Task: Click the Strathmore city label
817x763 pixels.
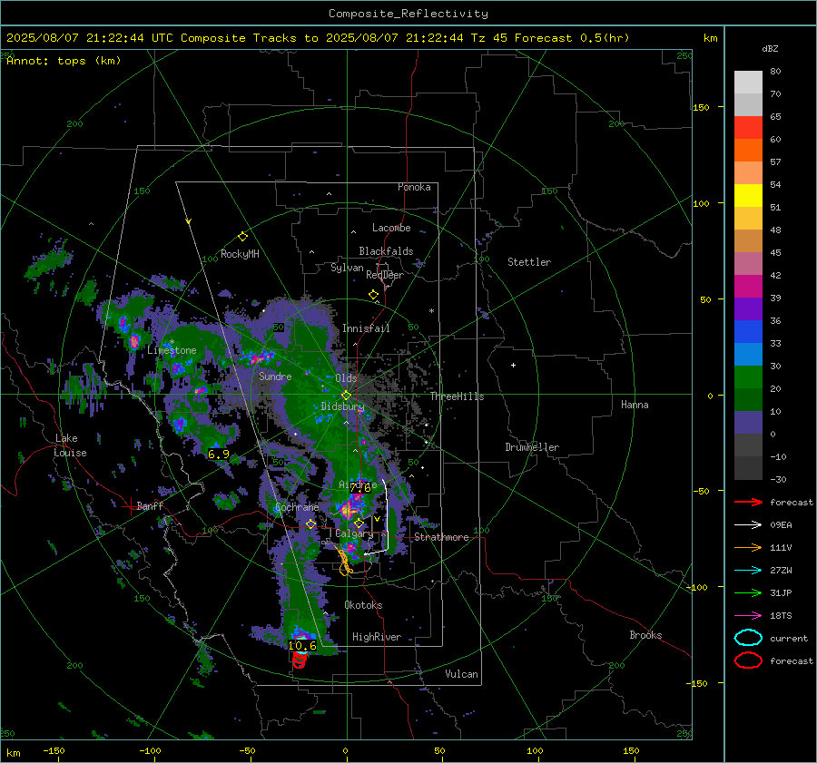Action: pyautogui.click(x=441, y=537)
